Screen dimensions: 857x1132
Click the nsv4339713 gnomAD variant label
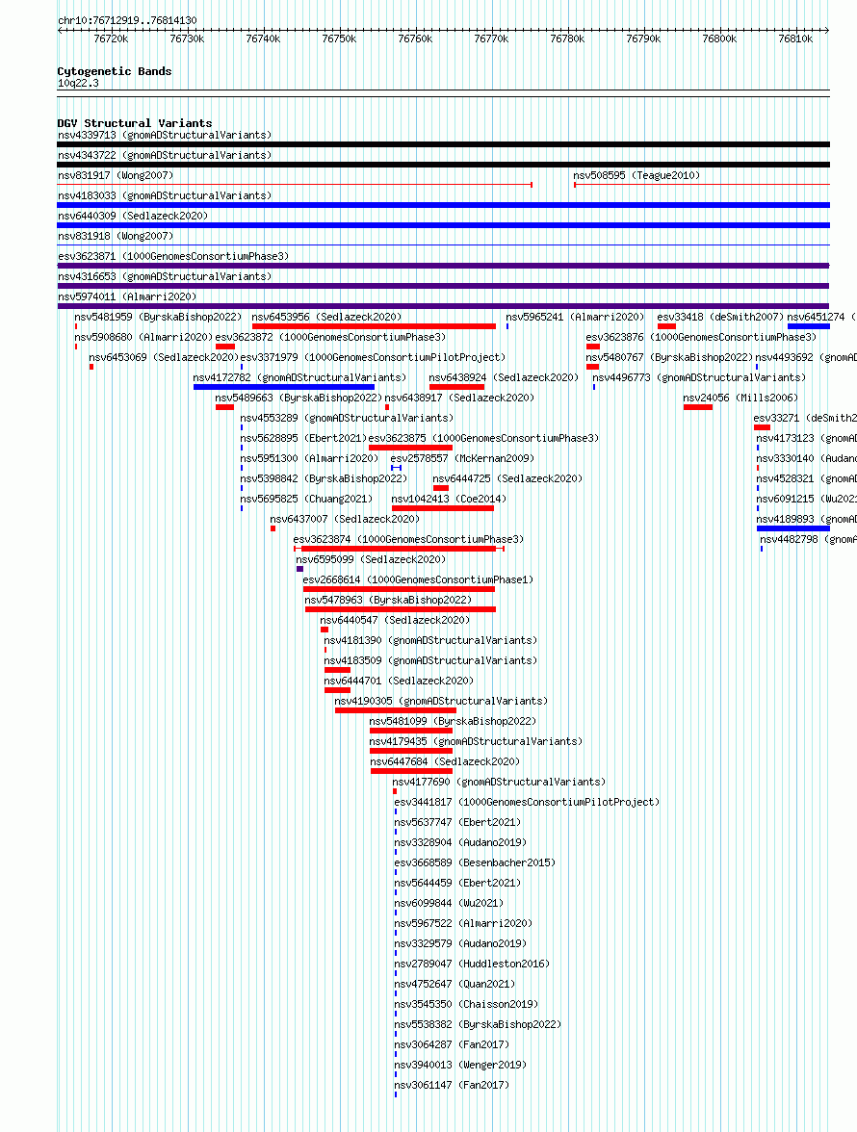(x=165, y=135)
